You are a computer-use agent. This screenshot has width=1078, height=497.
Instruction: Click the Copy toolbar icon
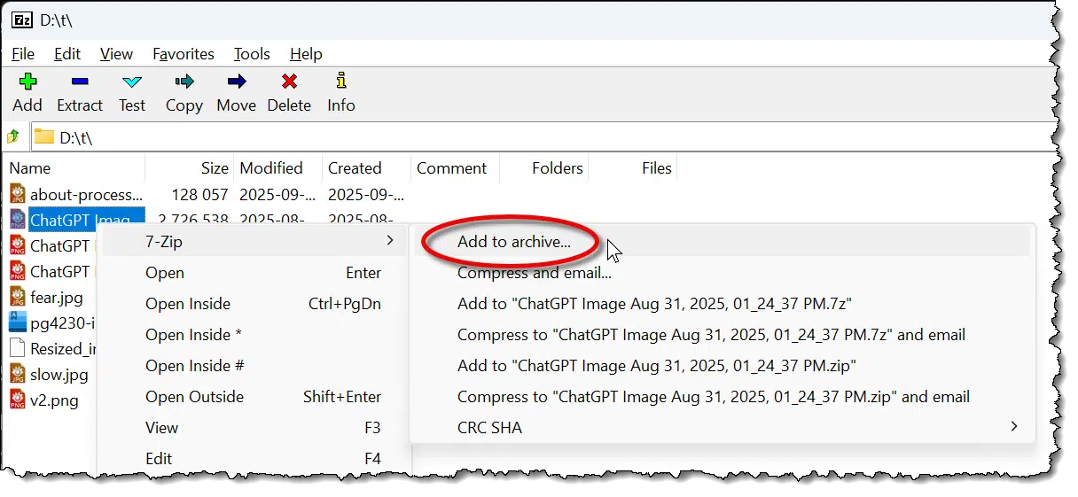click(184, 82)
